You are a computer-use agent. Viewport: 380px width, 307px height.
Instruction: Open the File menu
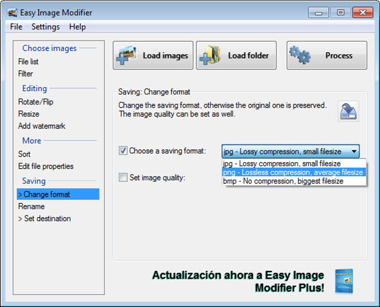16,27
